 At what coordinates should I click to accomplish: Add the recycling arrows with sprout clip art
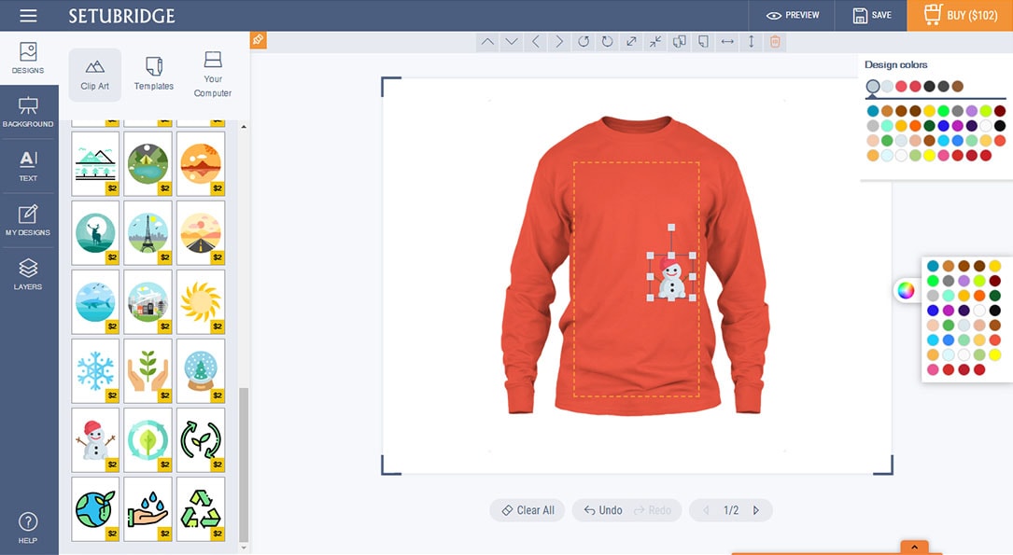point(201,440)
